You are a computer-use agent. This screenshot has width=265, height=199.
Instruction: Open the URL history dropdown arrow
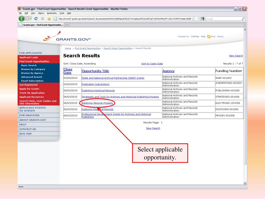pyautogui.click(x=197, y=19)
